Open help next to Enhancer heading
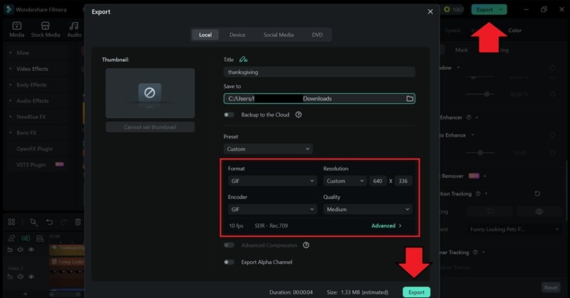570x298 pixels. pos(469,117)
